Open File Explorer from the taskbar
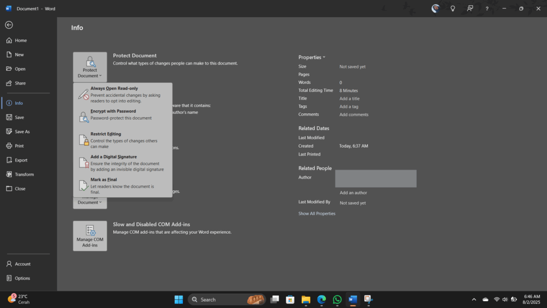The width and height of the screenshot is (547, 308). coord(306,299)
